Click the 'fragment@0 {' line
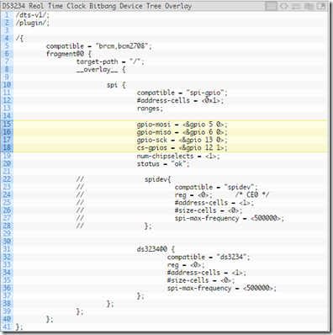The image size is (333, 335). [x=69, y=54]
